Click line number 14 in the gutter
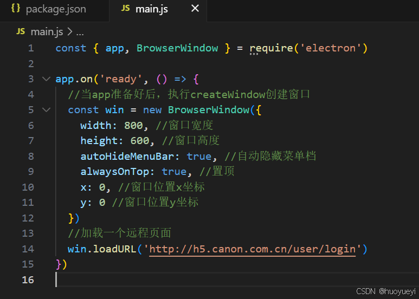Image resolution: width=419 pixels, height=299 pixels. pyautogui.click(x=28, y=249)
